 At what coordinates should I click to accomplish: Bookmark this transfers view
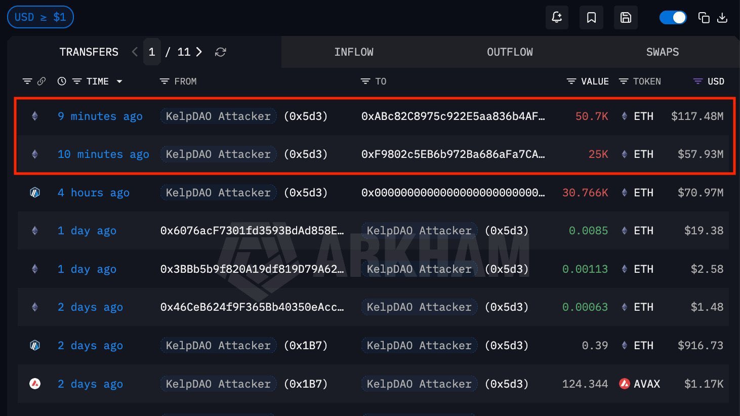[591, 17]
